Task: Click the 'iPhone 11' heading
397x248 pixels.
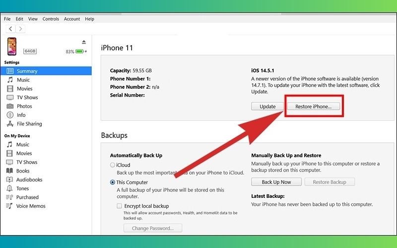Action: point(117,48)
